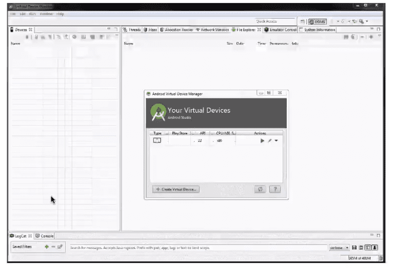Edit the AVD using pencil icon
This screenshot has width=394, height=268.
[269, 140]
